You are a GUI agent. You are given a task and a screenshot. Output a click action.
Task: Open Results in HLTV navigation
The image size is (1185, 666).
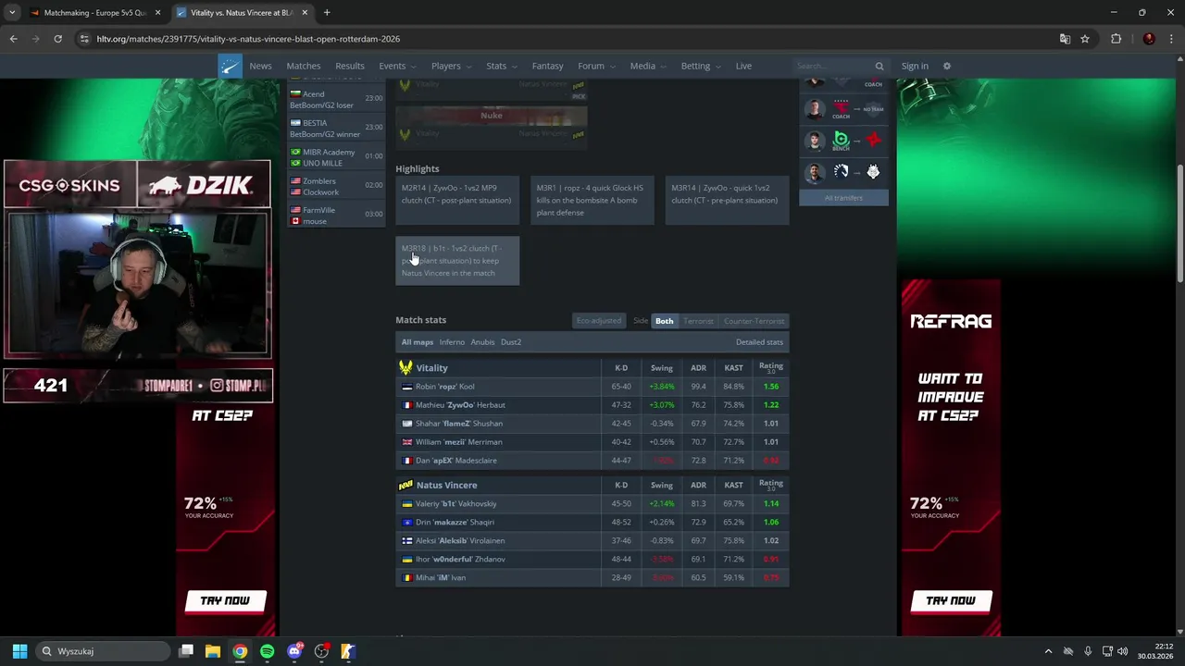coord(350,66)
